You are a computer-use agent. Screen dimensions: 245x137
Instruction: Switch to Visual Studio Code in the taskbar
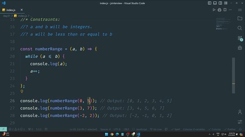[139, 134]
